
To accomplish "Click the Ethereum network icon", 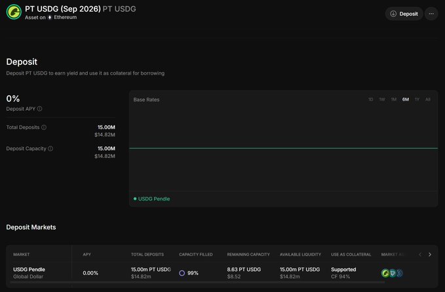I will point(50,17).
